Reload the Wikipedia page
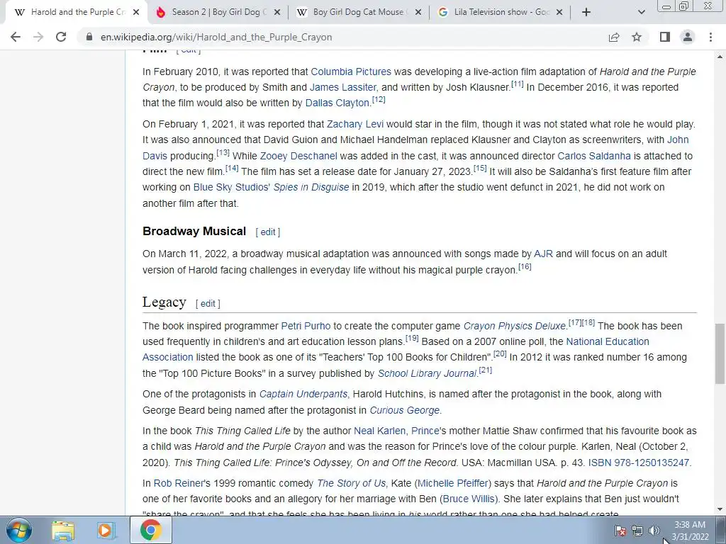Viewport: 726px width, 544px height. tap(61, 37)
